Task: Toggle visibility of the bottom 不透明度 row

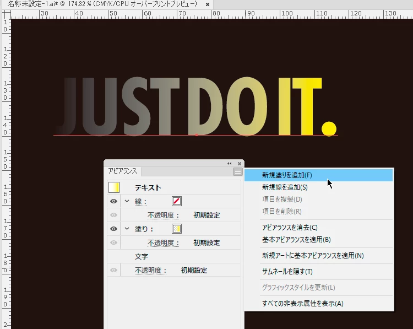Action: (113, 270)
